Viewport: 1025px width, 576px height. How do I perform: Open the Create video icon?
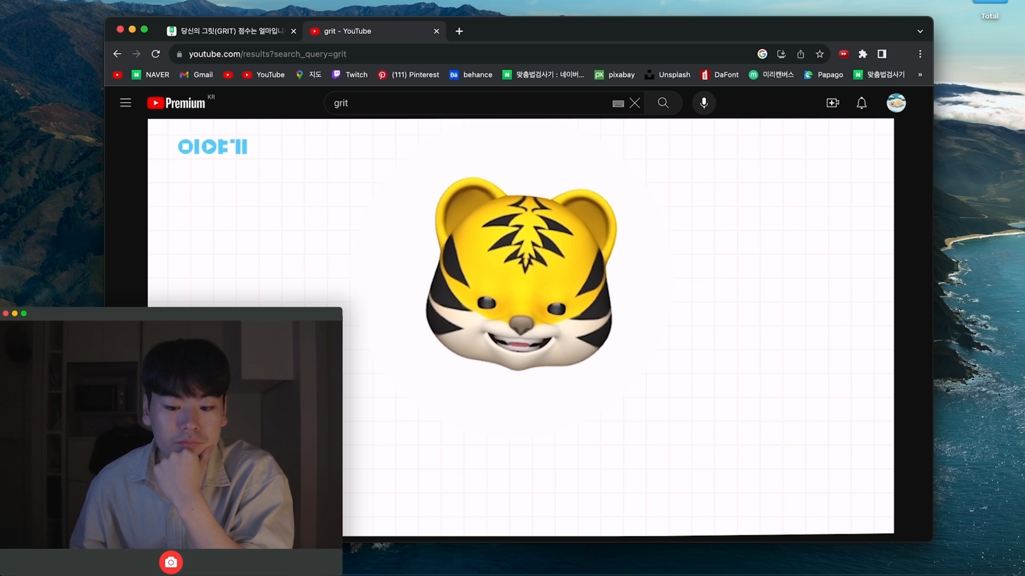pyautogui.click(x=832, y=103)
